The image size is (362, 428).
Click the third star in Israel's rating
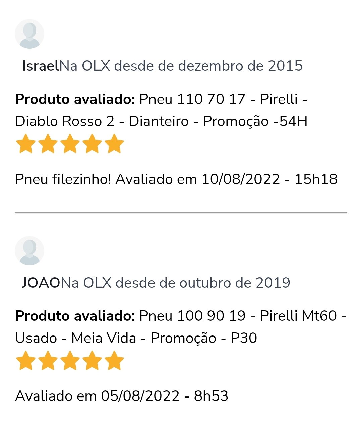coord(70,143)
